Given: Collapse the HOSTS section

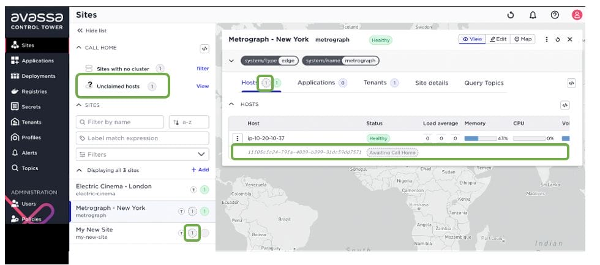Looking at the screenshot, I should coord(231,104).
